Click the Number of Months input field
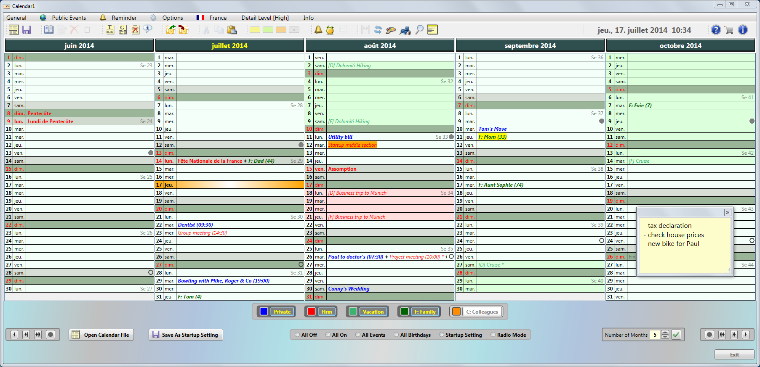 tap(655, 335)
